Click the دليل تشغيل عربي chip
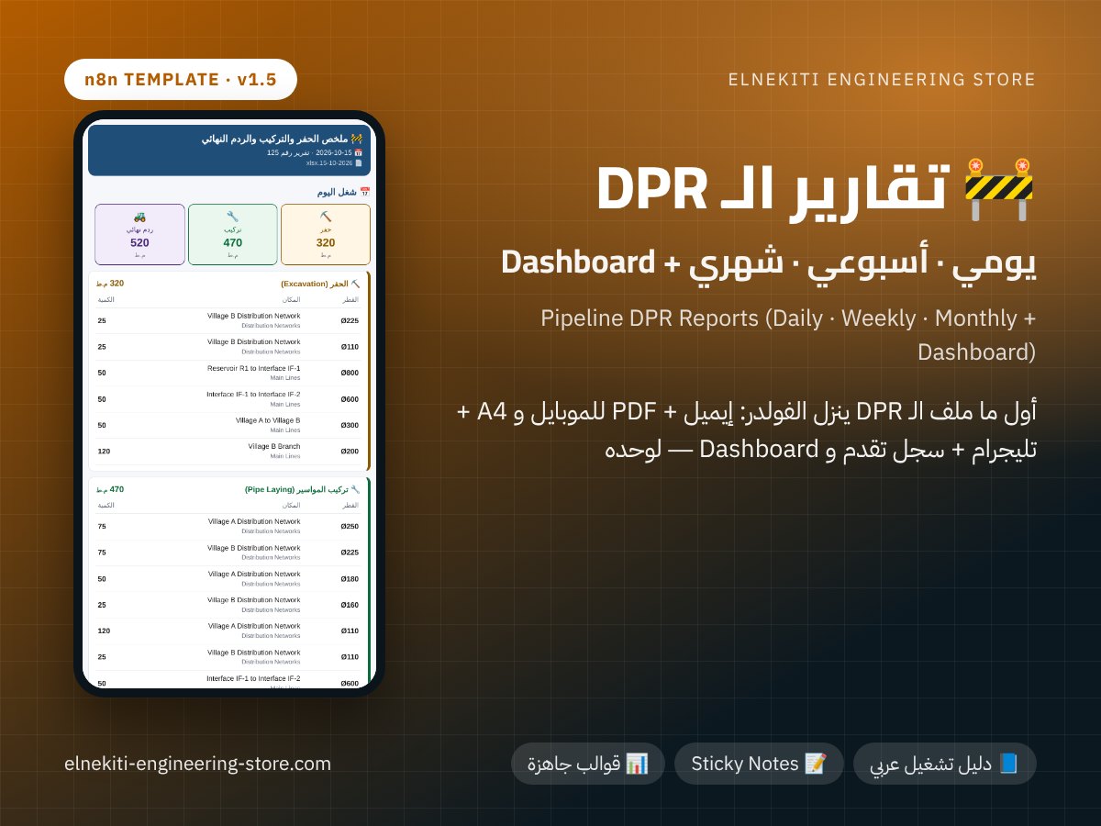This screenshot has width=1101, height=826. point(945,764)
